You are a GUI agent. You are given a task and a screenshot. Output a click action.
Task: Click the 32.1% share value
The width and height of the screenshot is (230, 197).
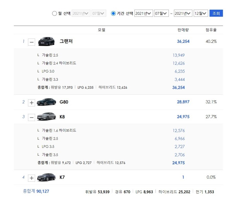coord(211,102)
